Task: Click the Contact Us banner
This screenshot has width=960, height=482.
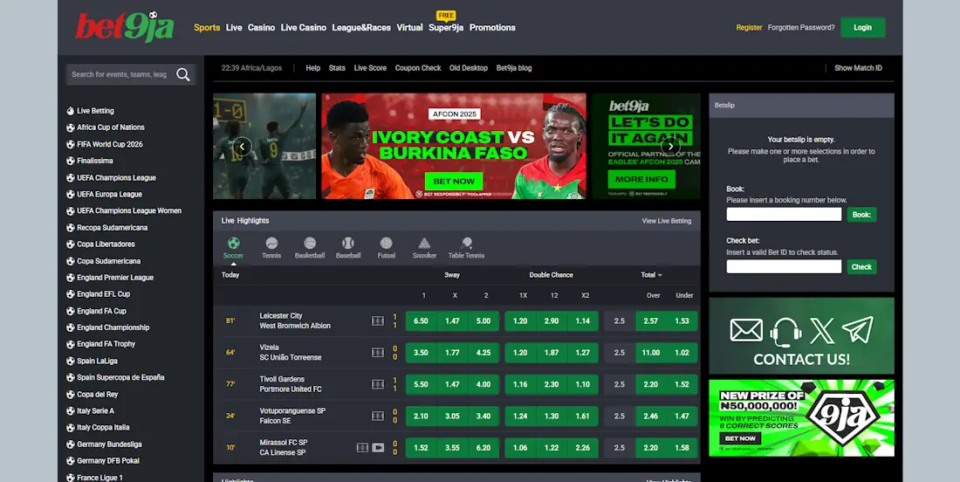Action: [801, 335]
